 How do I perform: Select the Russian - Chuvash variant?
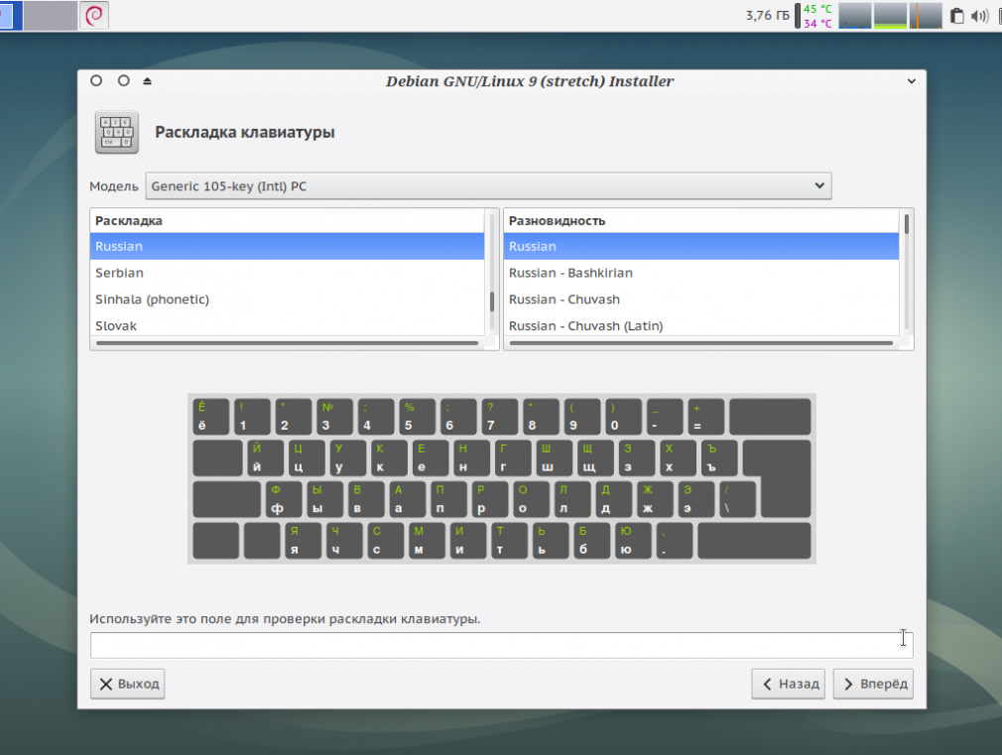click(701, 300)
